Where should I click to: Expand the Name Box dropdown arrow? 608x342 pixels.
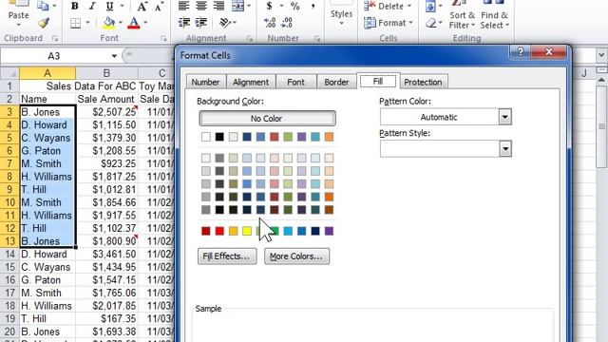(114, 56)
